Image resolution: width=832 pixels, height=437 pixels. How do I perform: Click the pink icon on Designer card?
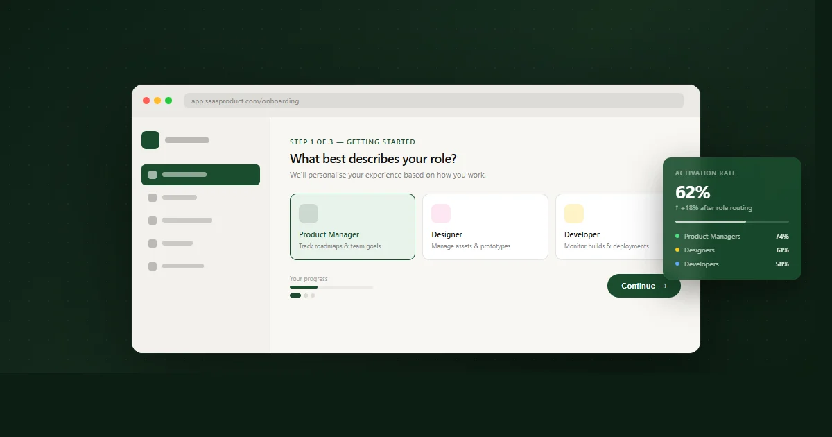(x=441, y=214)
